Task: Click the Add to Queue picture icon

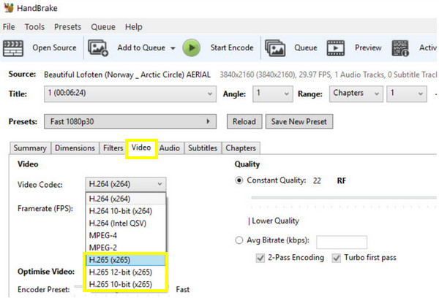Action: (98, 47)
